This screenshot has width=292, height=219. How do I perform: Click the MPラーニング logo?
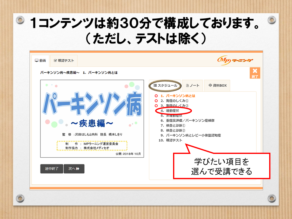coord(235,60)
